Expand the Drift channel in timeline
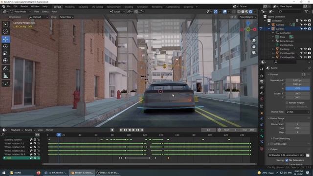The image size is (313, 176). tap(4, 158)
